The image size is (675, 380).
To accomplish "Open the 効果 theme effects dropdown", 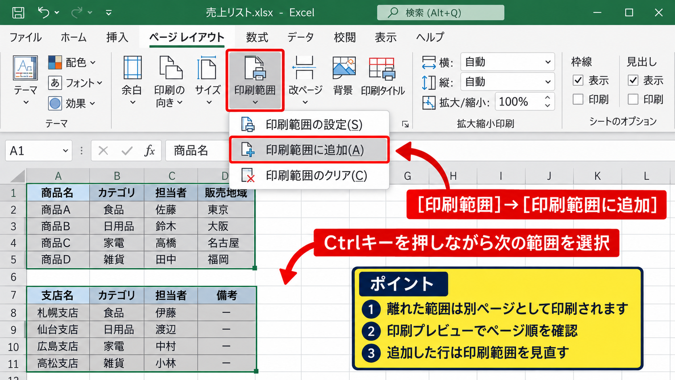I will pos(72,103).
